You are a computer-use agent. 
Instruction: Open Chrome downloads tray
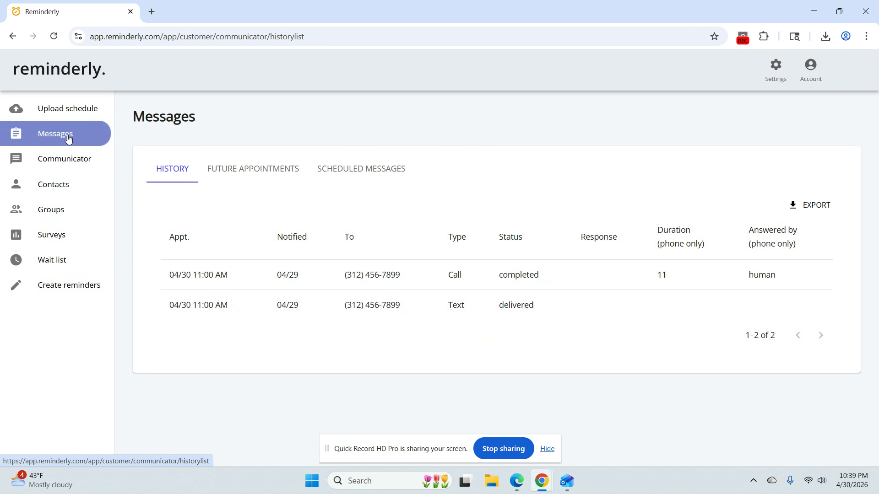click(825, 37)
